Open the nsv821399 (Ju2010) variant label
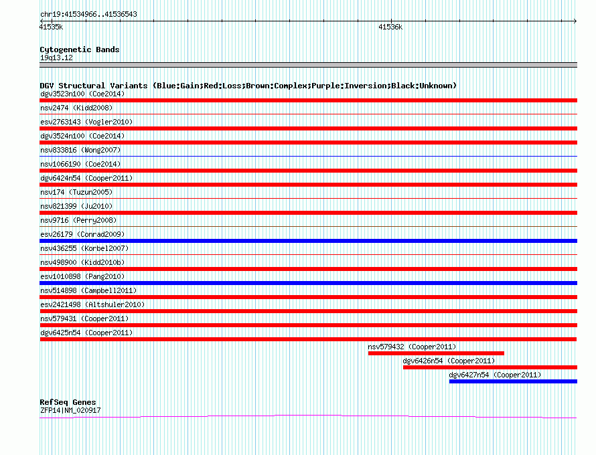The width and height of the screenshot is (596, 455). [76, 206]
